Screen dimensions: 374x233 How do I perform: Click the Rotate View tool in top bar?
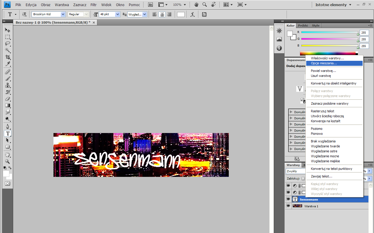(x=214, y=5)
